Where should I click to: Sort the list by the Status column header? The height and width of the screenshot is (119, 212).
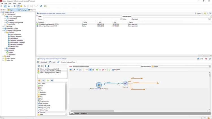(x=85, y=22)
